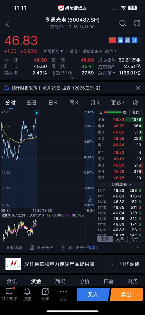145x315 pixels.
Task: Open the 更多 chart period dropdown
Action: tap(118, 103)
